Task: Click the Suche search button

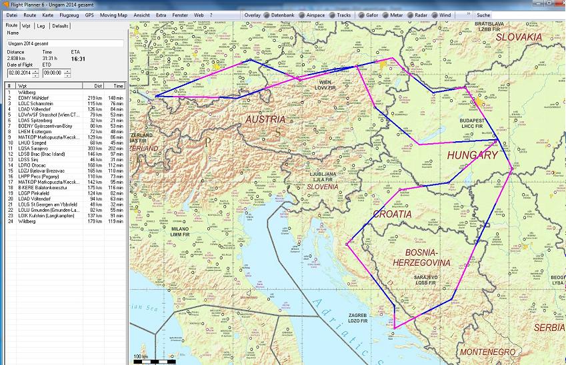Action: pyautogui.click(x=483, y=14)
